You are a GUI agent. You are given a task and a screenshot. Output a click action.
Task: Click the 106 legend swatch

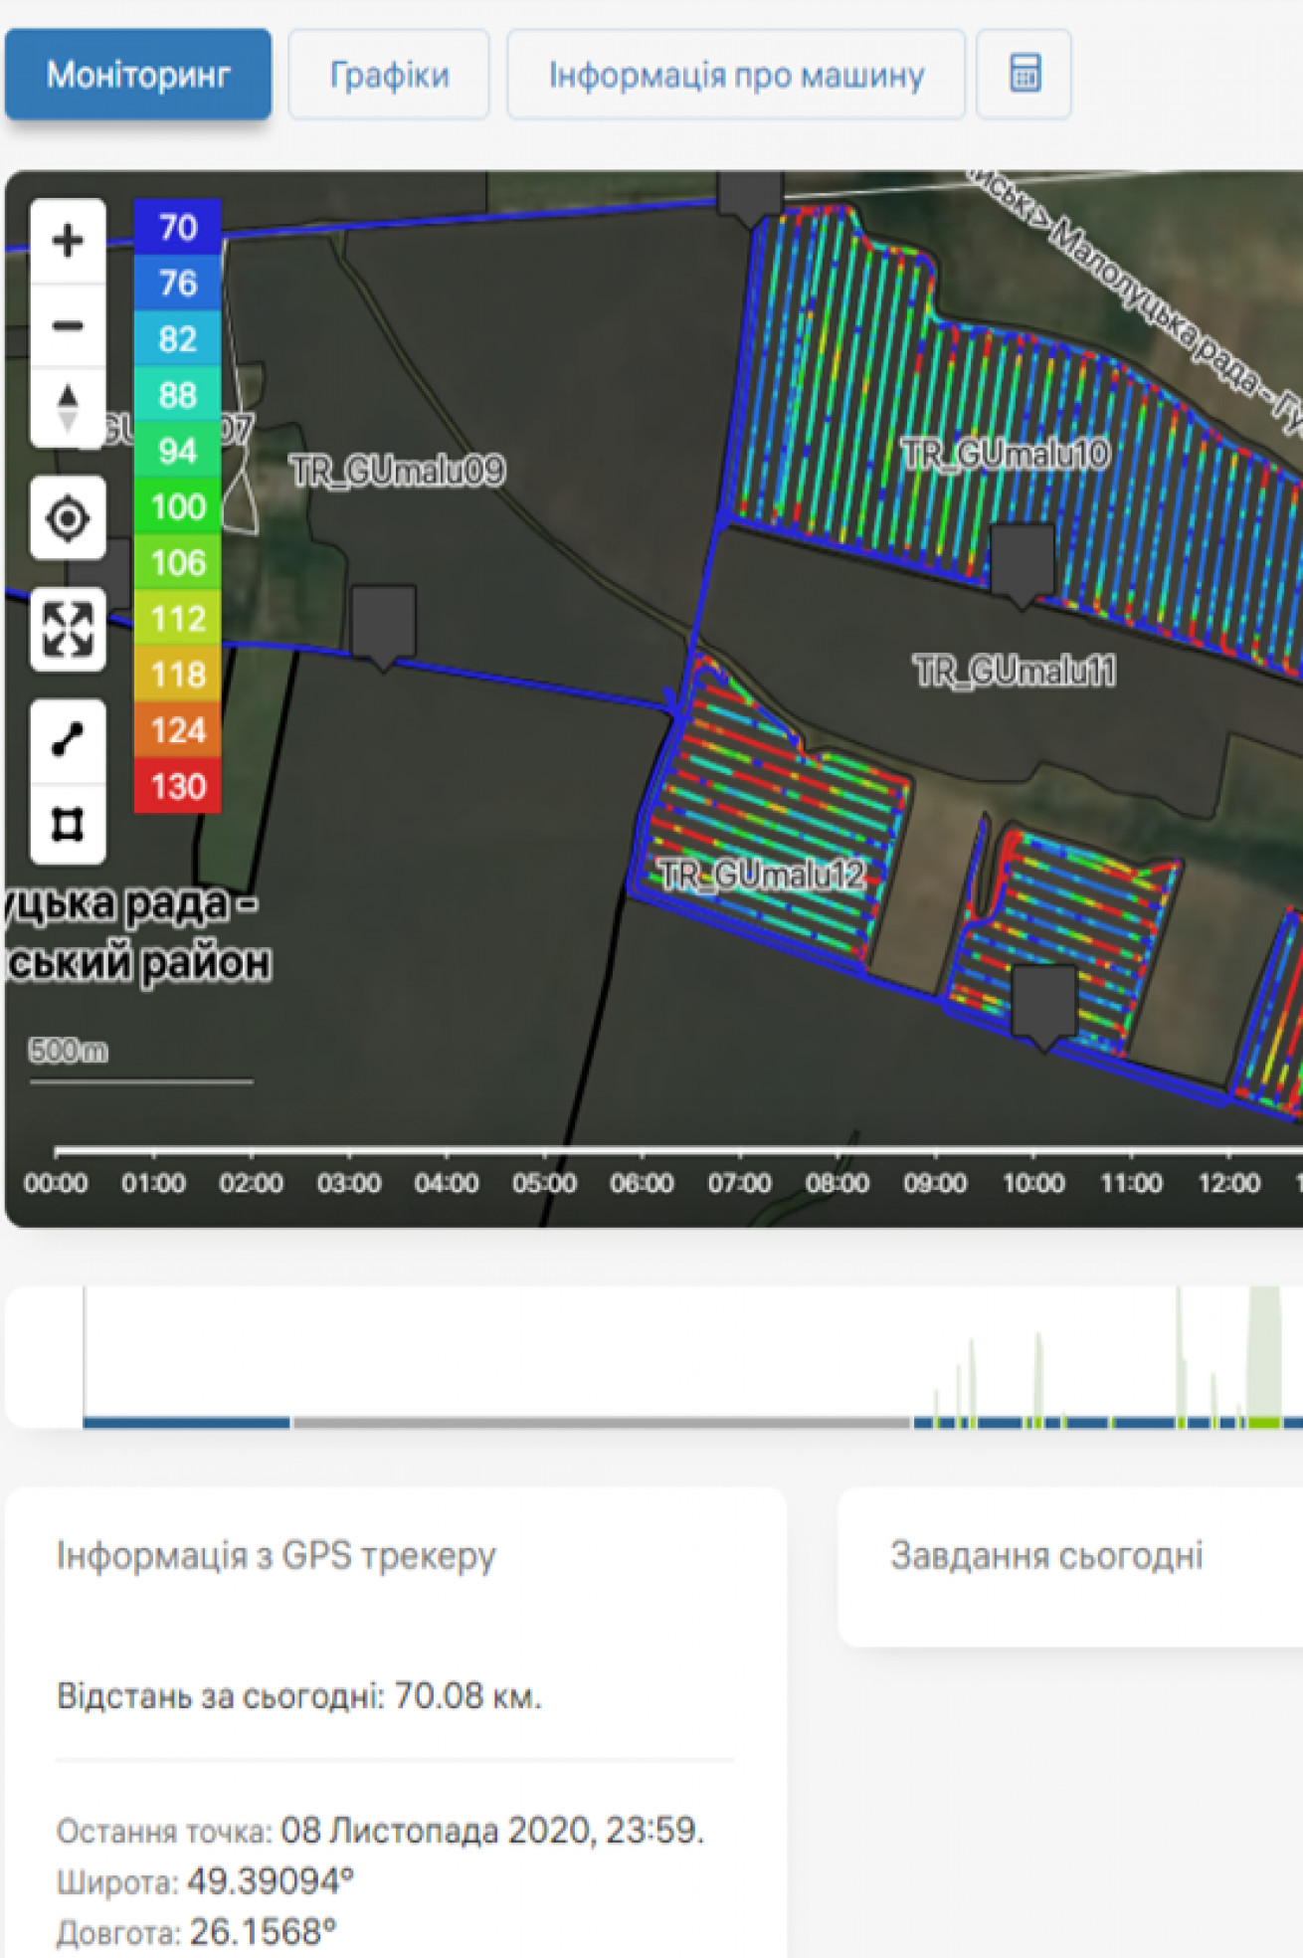click(x=178, y=562)
